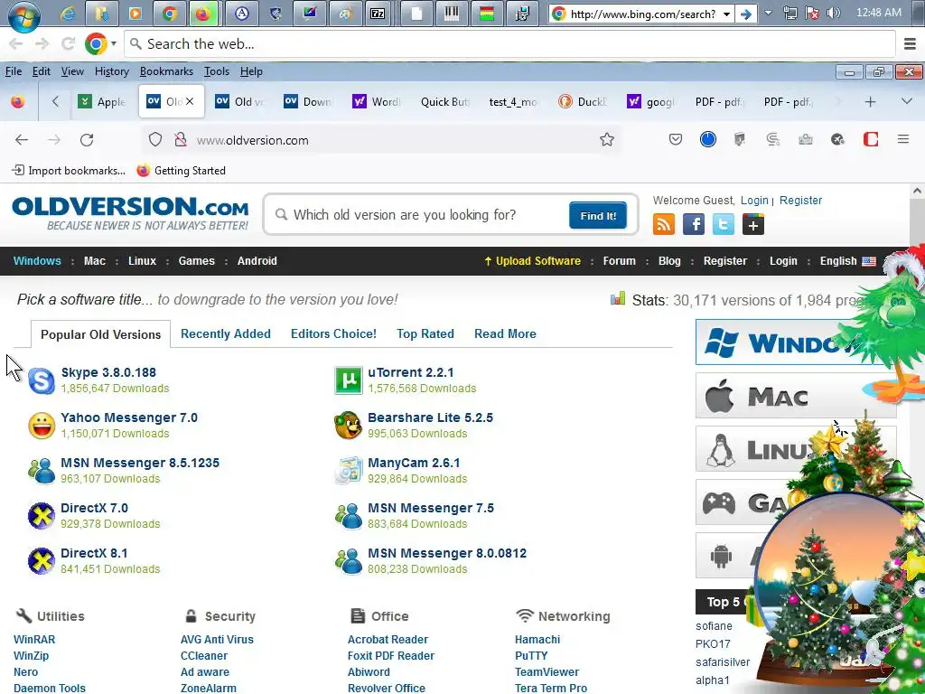
Task: Close the active Old Version tab
Action: pos(190,101)
